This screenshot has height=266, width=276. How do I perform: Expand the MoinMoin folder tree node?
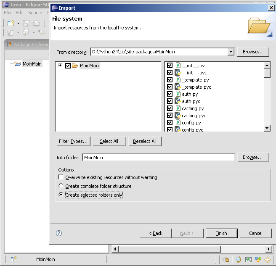coord(61,66)
